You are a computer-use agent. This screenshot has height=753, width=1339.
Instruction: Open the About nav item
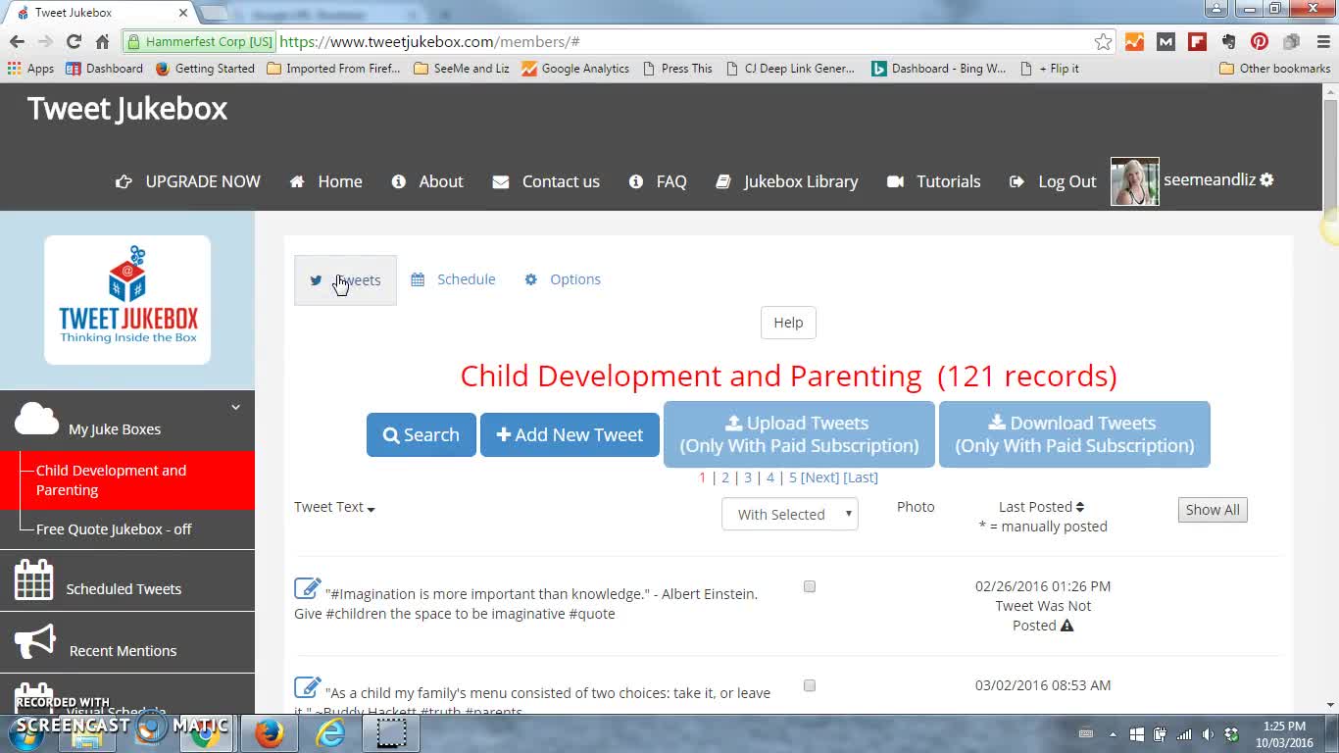[x=427, y=181]
